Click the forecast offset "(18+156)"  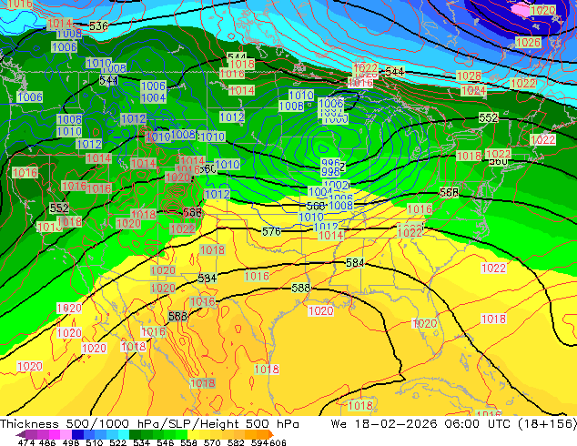pos(548,424)
